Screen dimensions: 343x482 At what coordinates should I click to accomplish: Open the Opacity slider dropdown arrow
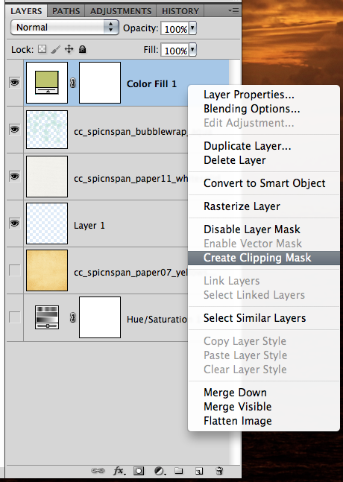click(192, 28)
